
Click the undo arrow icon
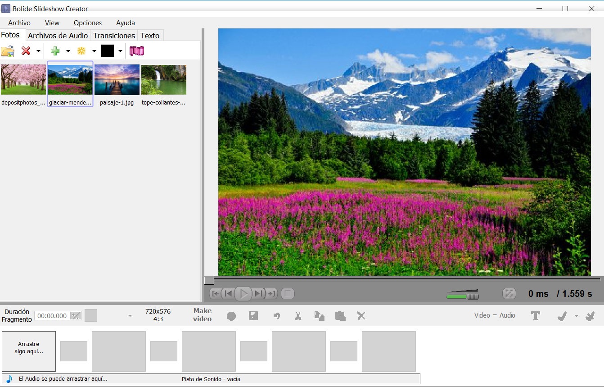click(x=277, y=316)
